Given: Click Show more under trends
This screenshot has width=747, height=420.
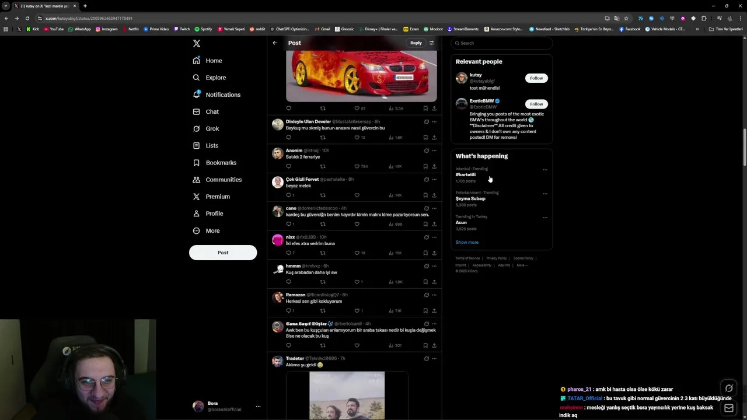Looking at the screenshot, I should coord(467,242).
